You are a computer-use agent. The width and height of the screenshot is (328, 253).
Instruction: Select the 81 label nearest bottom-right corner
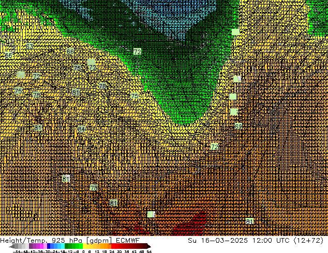pyautogui.click(x=249, y=222)
